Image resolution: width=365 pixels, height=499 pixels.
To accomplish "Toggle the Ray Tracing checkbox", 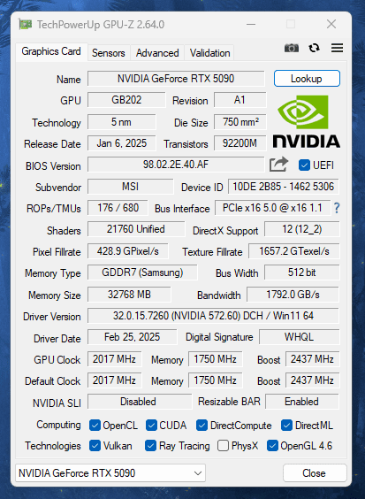I will click(150, 446).
